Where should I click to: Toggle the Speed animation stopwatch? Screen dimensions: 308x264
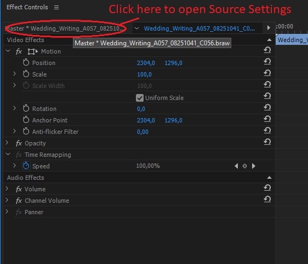coord(26,166)
